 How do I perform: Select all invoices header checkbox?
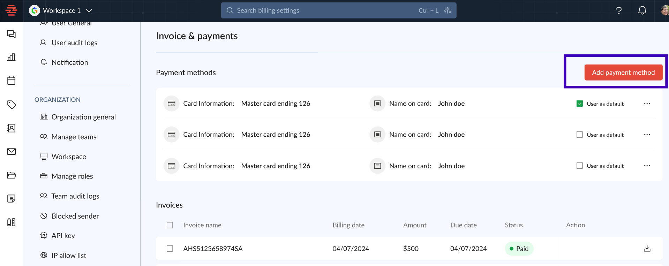170,225
